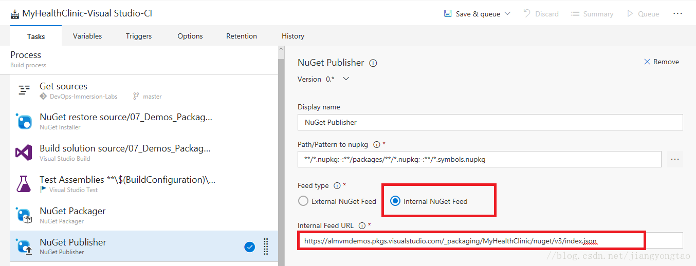Switch to the History tab
This screenshot has height=266, width=696.
(293, 36)
